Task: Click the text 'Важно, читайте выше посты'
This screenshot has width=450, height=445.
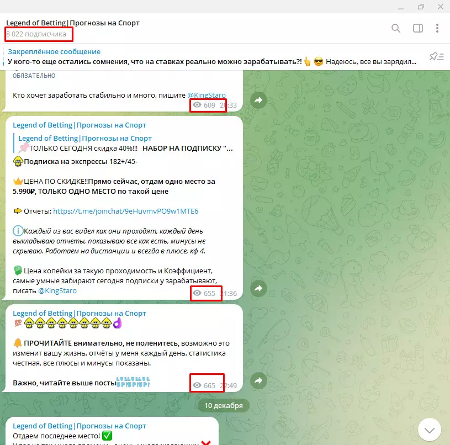Action: click(x=65, y=383)
